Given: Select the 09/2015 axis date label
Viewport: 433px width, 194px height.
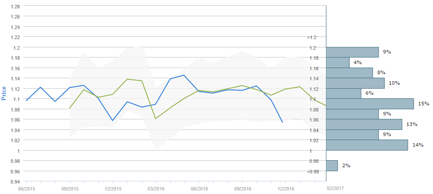Looking at the screenshot, I should 70,188.
